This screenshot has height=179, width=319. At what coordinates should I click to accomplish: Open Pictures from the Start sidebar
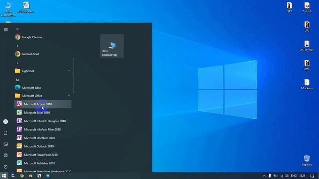point(6,144)
